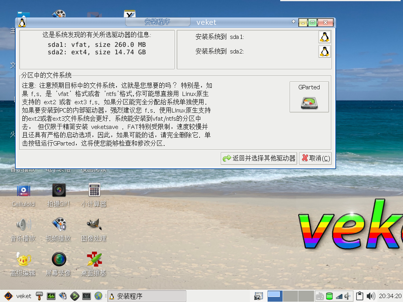Open the system monitor taskbar launcher
The width and height of the screenshot is (403, 302).
(x=51, y=296)
